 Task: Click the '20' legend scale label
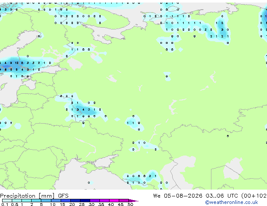(72, 204)
